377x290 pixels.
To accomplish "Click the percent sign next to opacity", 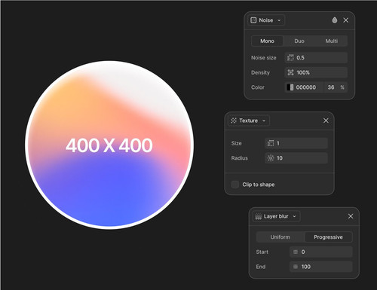I will click(342, 87).
